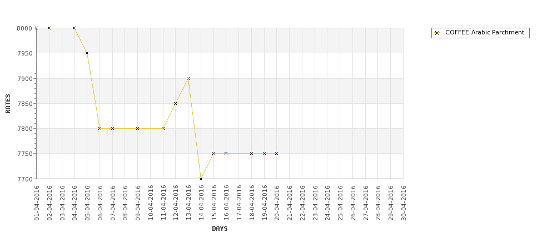Click the 29-04-2016 date label
The image size is (542, 238).
(391, 203)
